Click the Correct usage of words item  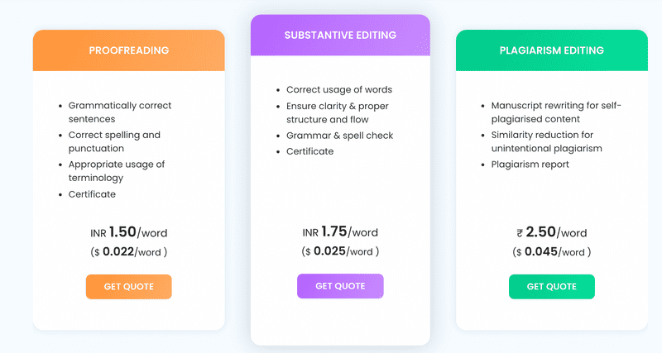[338, 89]
